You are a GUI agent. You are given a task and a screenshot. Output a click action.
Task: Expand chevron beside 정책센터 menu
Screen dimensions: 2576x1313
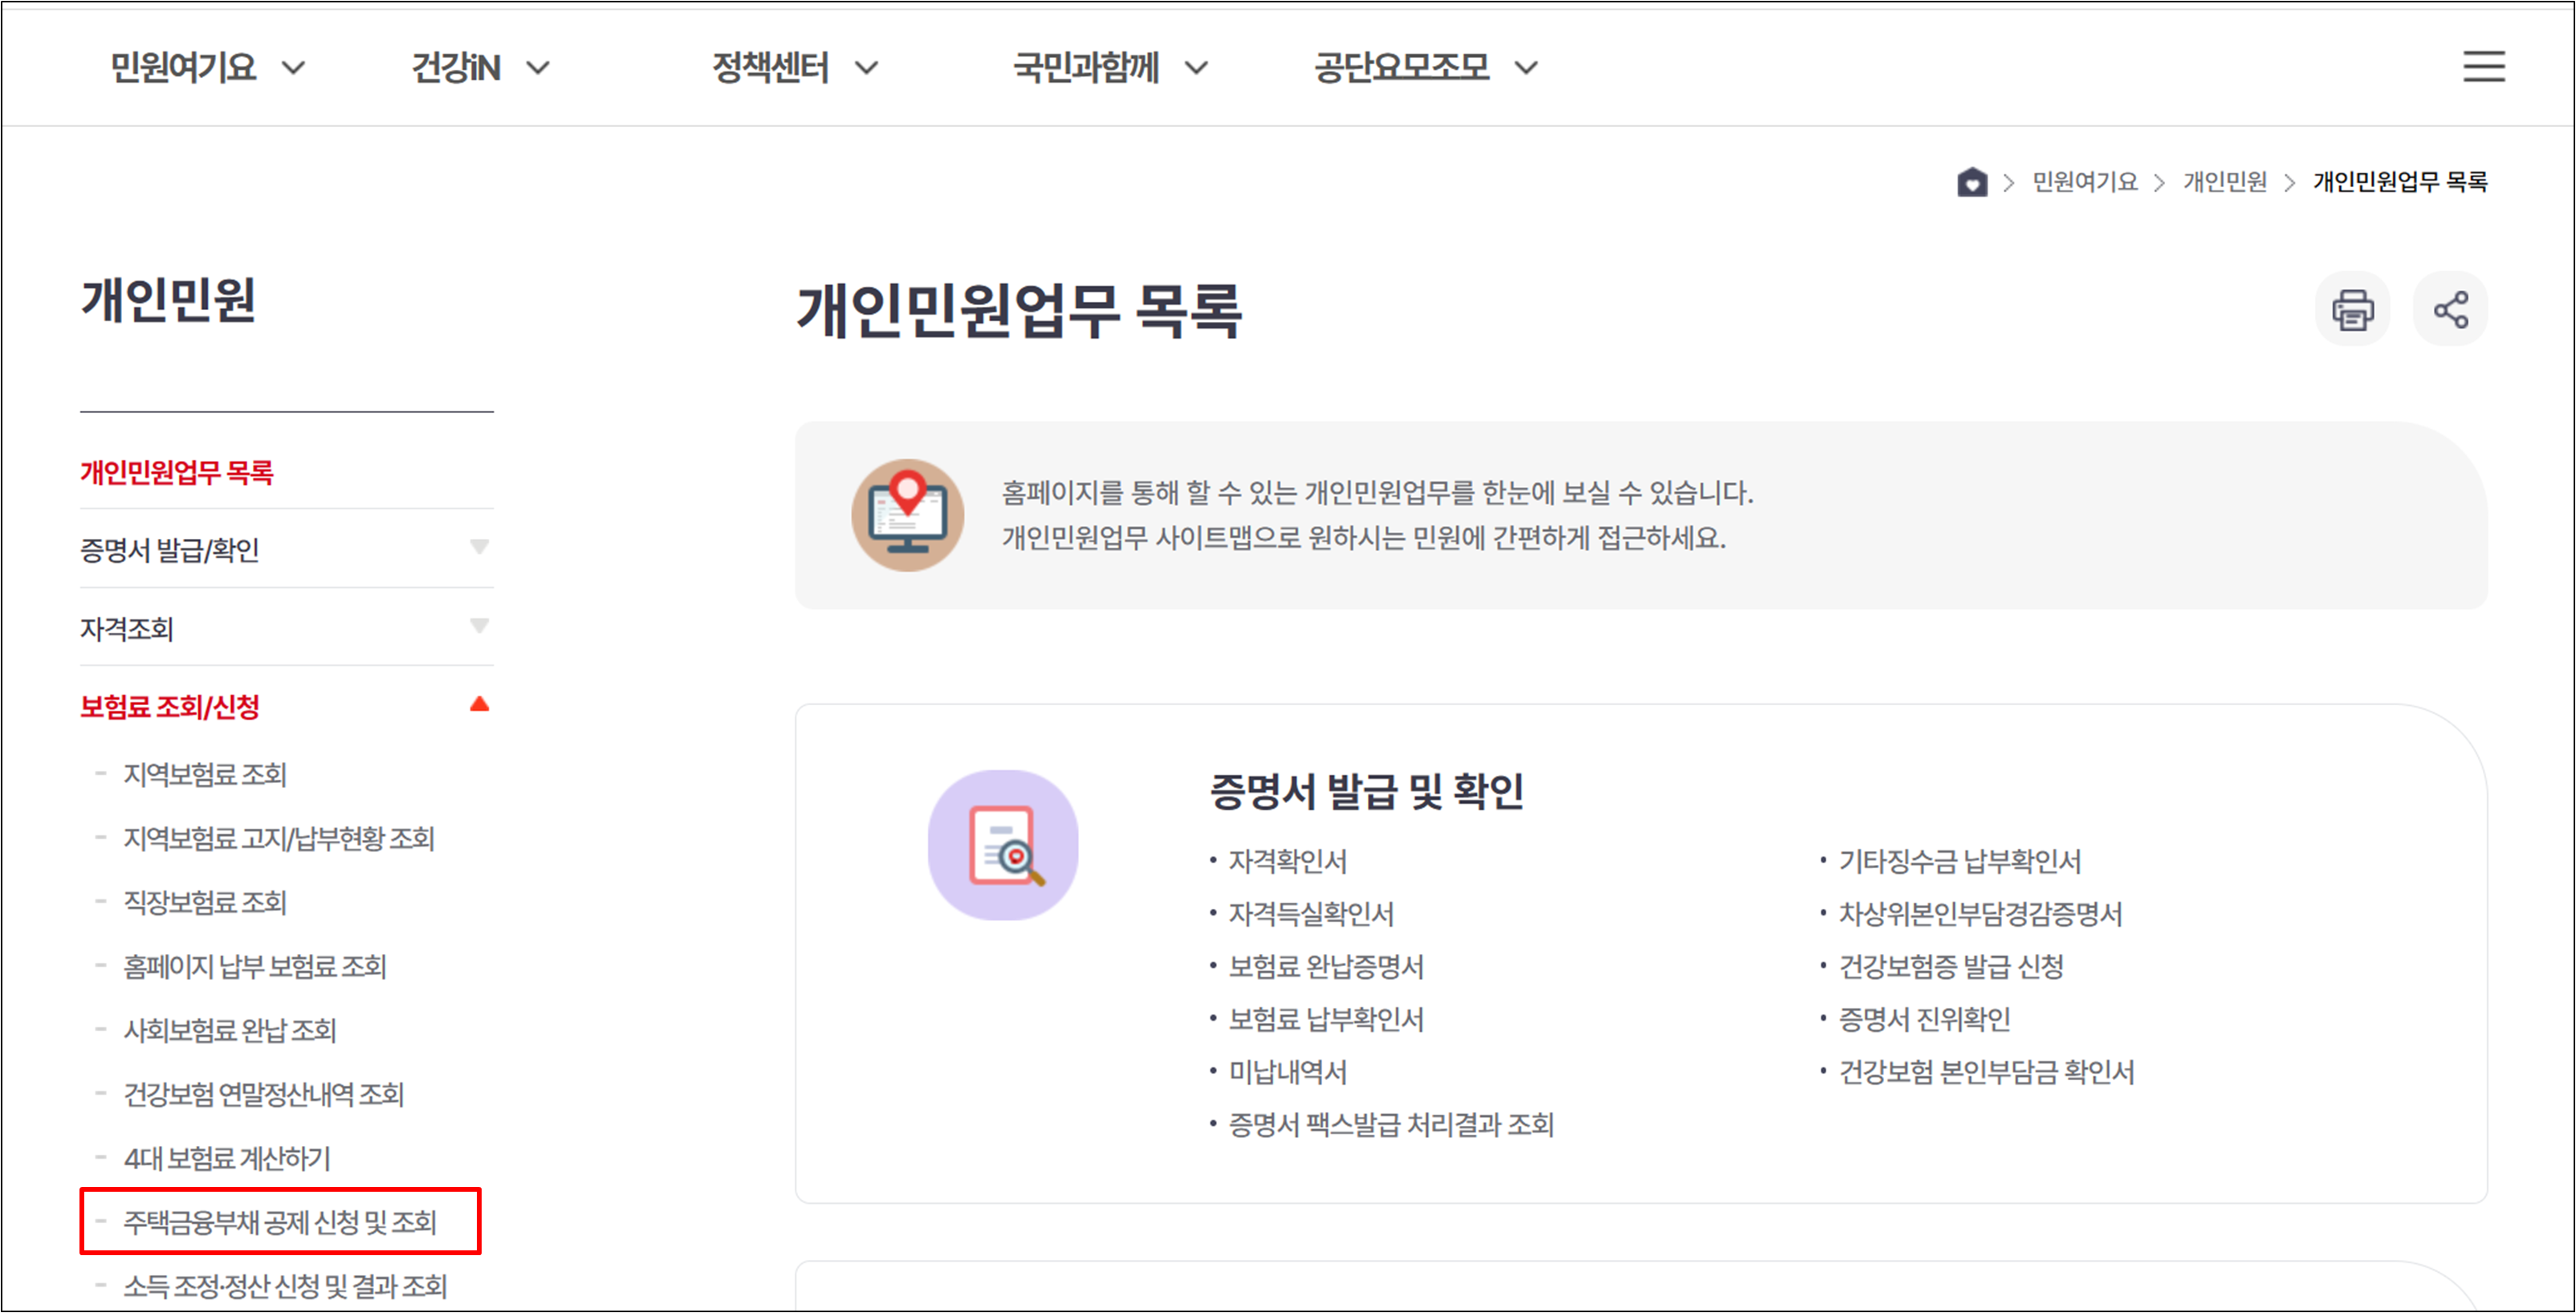[x=866, y=68]
